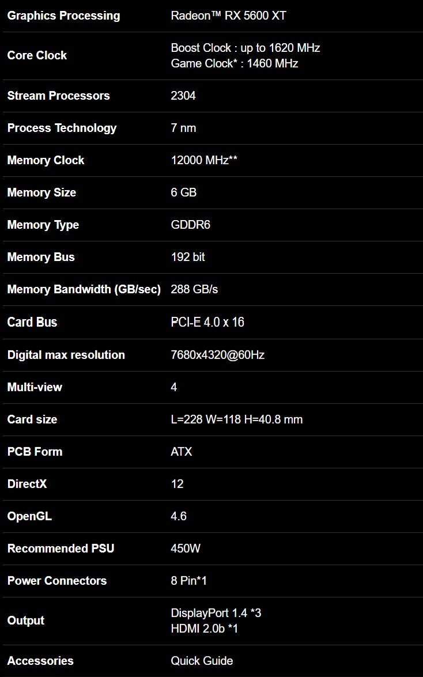Viewport: 423px width, 677px height.
Task: Click the Memory Clock 12000 MHz value
Action: click(x=203, y=160)
